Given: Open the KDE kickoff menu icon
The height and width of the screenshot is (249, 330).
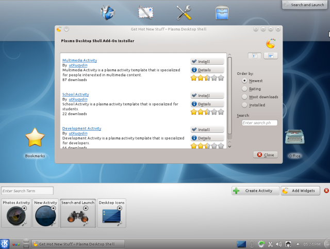Looking at the screenshot, I should tap(5, 244).
